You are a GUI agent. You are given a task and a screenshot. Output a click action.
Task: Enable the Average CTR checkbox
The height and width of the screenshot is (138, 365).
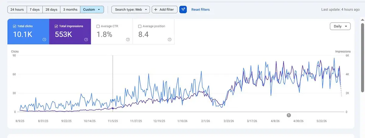(98, 26)
